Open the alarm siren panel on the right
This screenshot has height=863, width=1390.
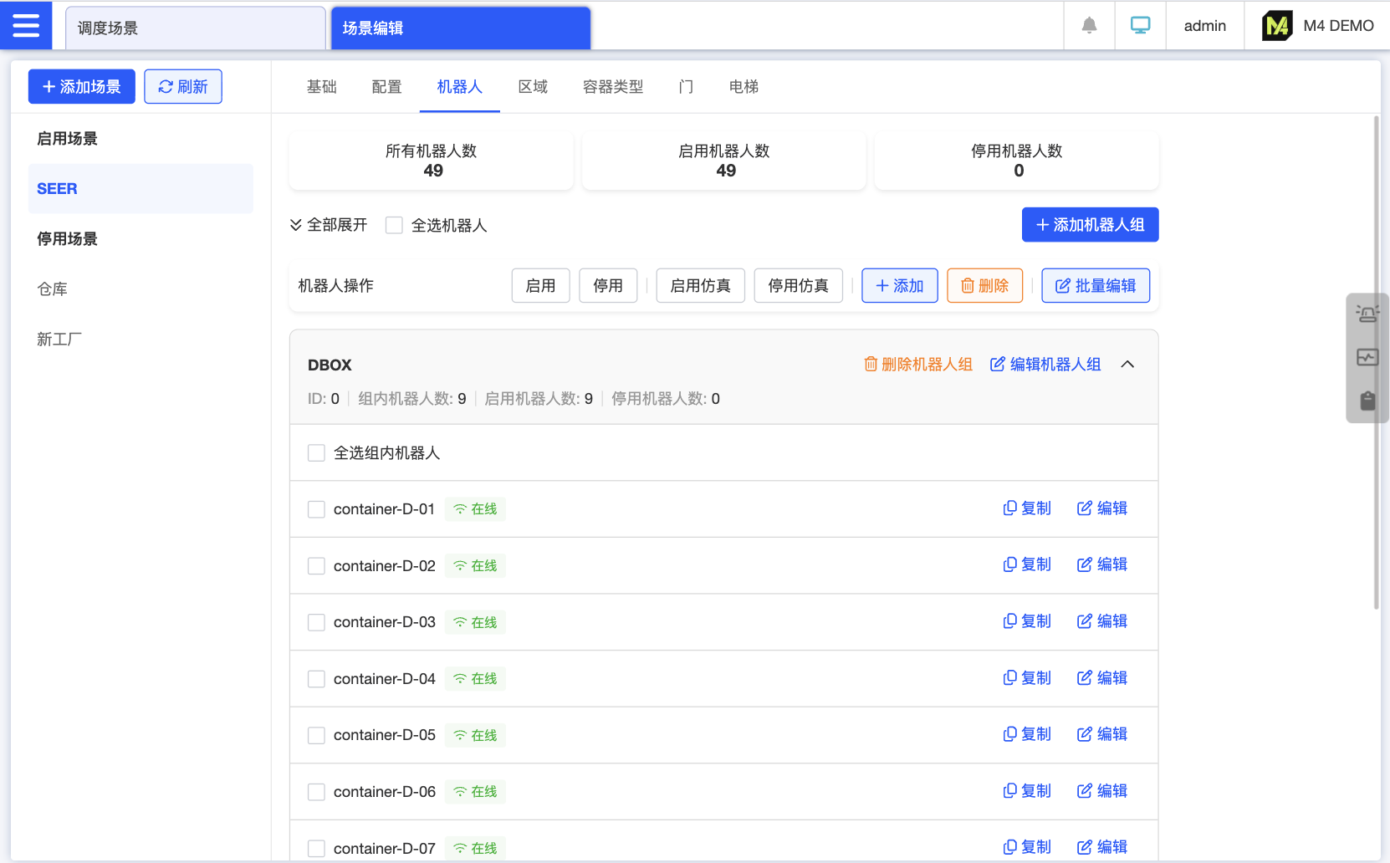tap(1367, 314)
